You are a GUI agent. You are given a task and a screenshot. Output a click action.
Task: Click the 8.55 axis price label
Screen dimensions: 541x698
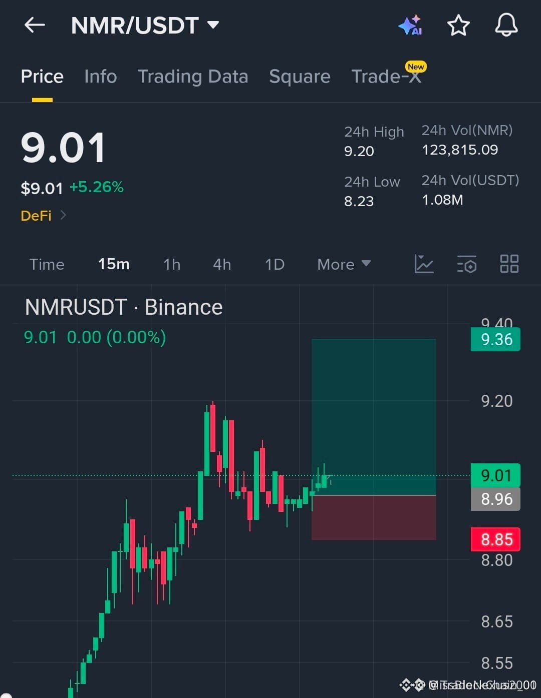pyautogui.click(x=497, y=663)
